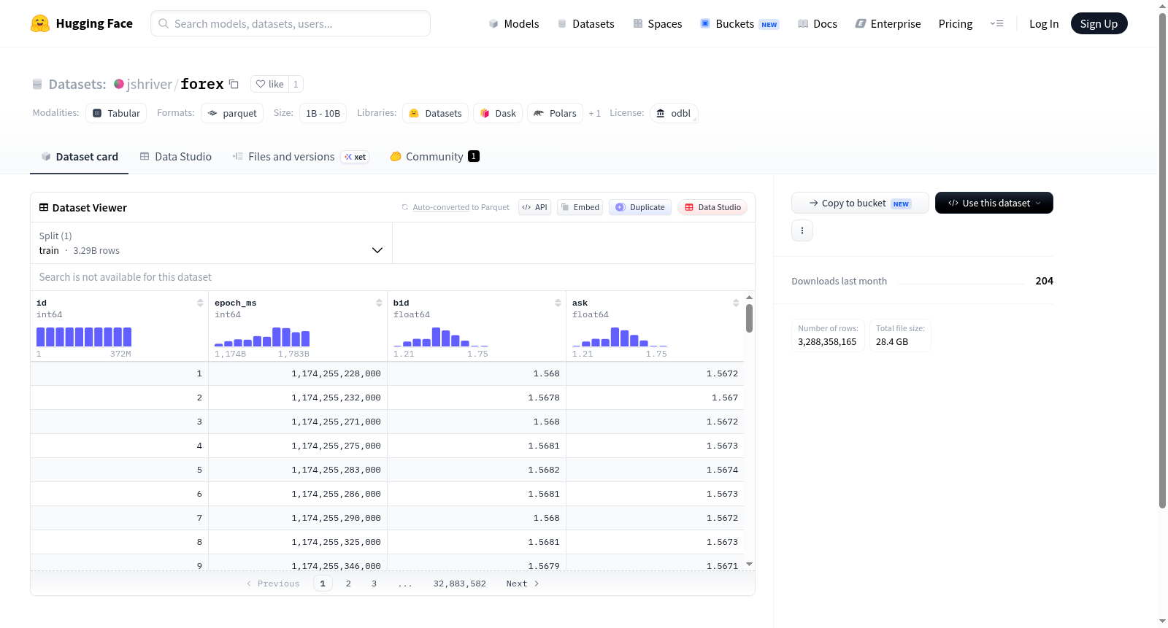The image size is (1168, 628).
Task: Click the ask column histogram
Action: (620, 337)
